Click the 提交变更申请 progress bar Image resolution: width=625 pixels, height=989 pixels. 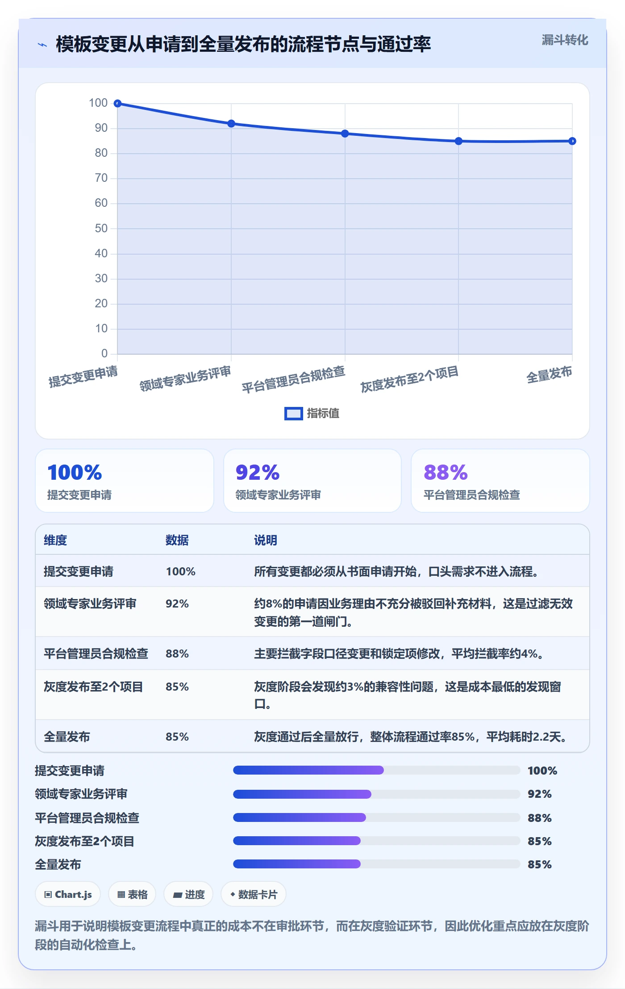[376, 770]
